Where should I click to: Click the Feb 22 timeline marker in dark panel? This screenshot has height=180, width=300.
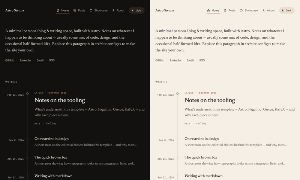coord(27,93)
